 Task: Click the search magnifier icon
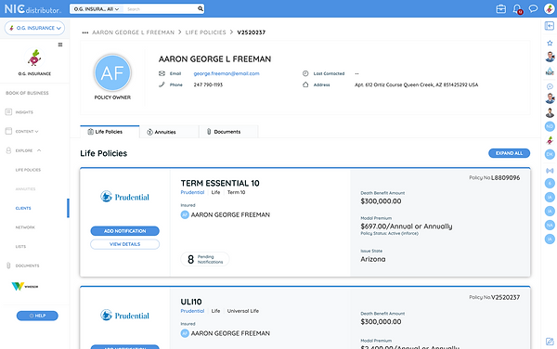pos(201,8)
